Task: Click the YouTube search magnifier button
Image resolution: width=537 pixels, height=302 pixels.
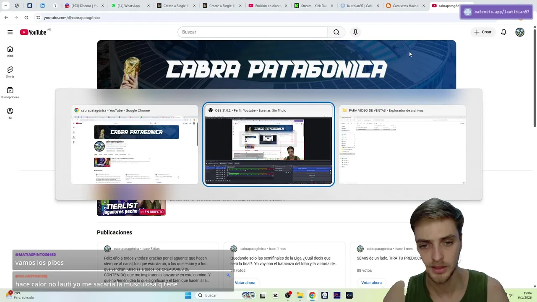Action: (x=336, y=32)
